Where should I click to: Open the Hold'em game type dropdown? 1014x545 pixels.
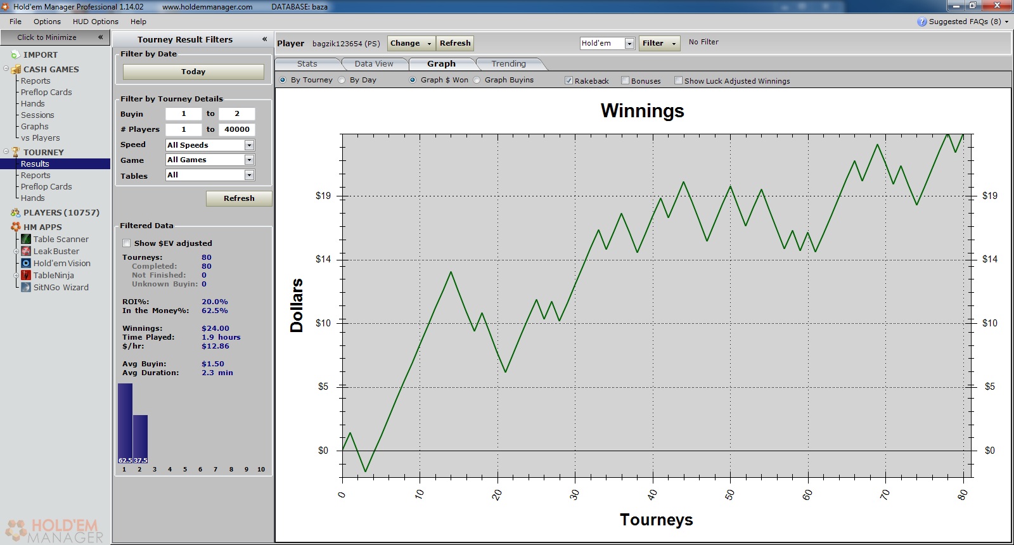tap(629, 43)
